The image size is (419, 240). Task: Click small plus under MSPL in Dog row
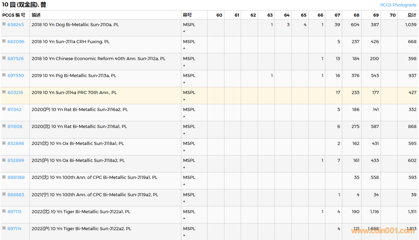click(184, 31)
